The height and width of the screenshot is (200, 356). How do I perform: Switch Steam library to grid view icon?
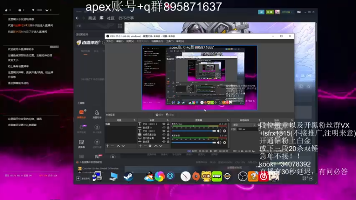[120, 26]
